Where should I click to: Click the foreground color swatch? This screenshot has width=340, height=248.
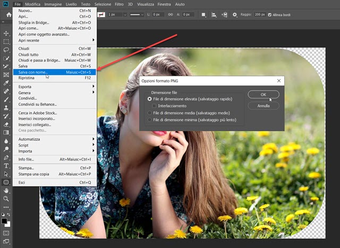(x=4, y=221)
